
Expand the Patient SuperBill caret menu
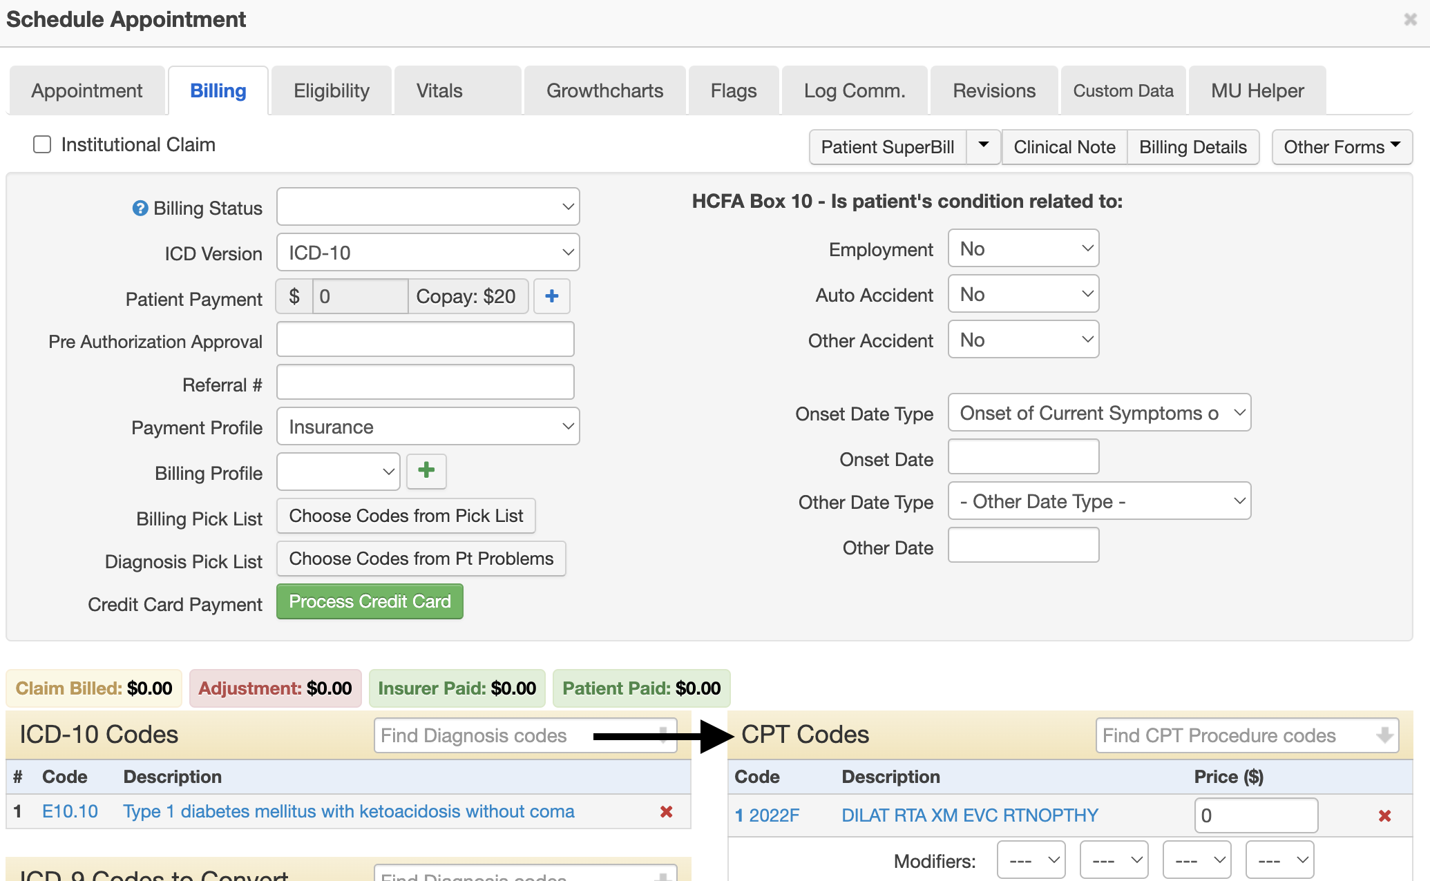click(x=984, y=146)
